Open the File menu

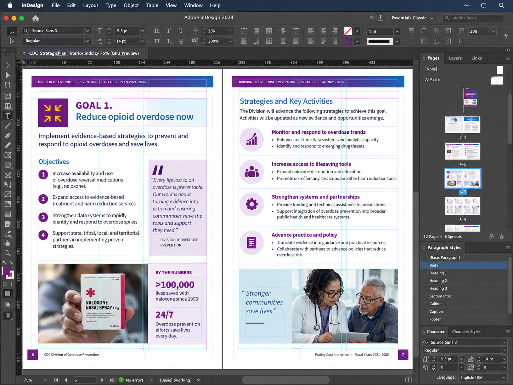56,5
